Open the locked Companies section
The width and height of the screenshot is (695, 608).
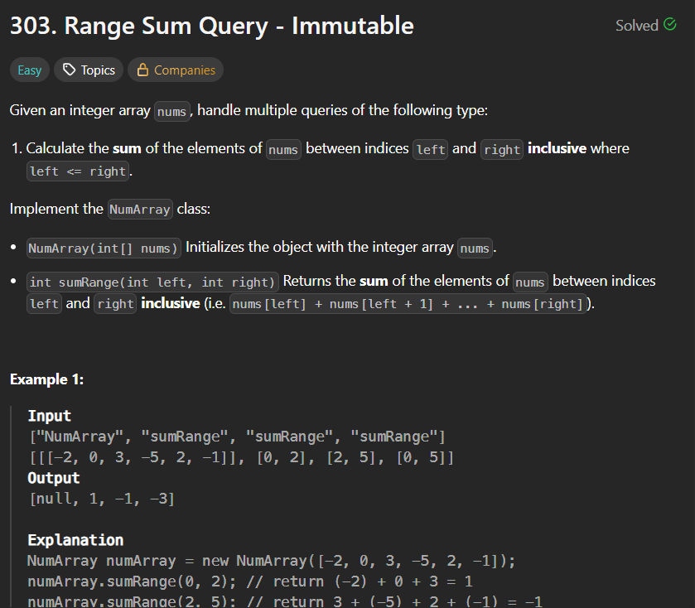[x=175, y=70]
